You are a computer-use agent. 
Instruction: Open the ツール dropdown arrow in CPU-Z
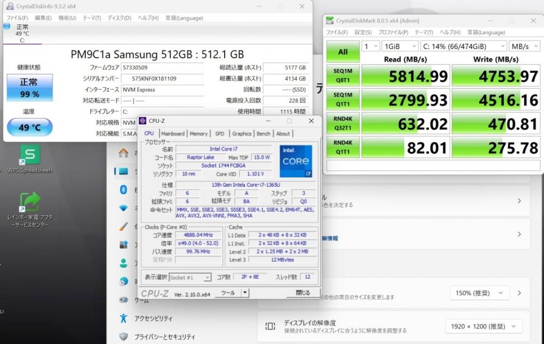245,293
